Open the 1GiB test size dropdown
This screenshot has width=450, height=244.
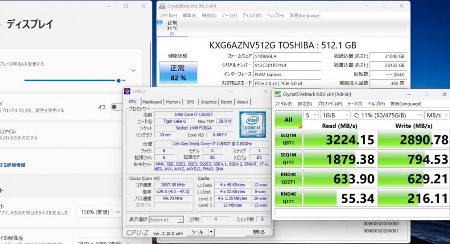[335, 115]
